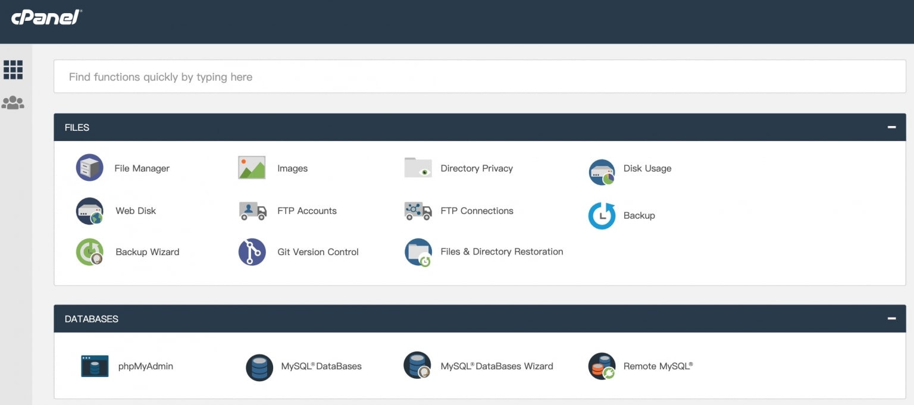Open the phpMyAdmin icon
The width and height of the screenshot is (914, 405).
click(x=95, y=366)
